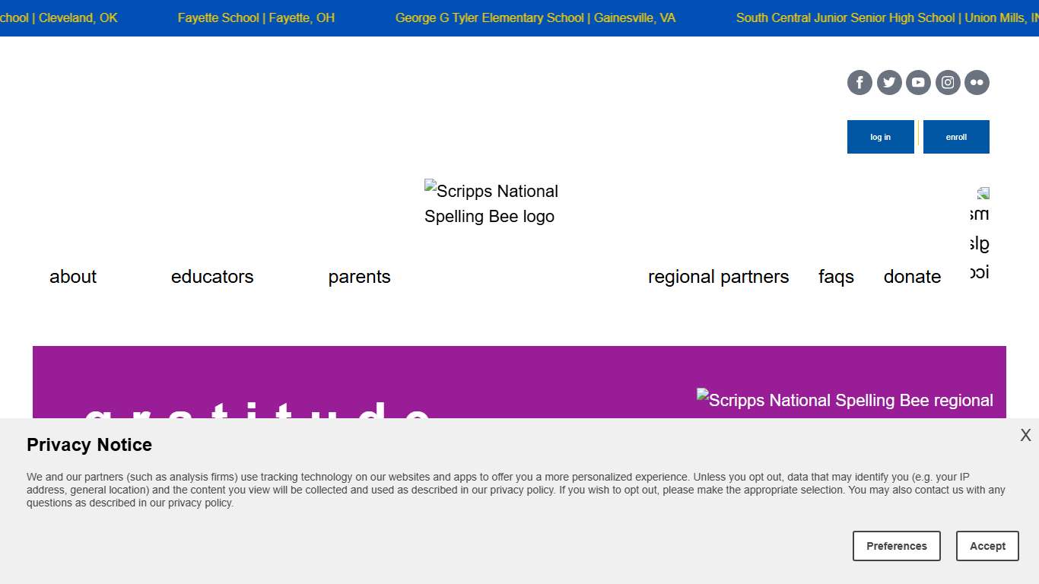Image resolution: width=1039 pixels, height=584 pixels.
Task: Open the donate page
Action: (912, 277)
